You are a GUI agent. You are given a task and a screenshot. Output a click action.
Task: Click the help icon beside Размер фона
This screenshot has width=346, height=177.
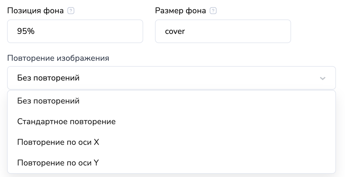pyautogui.click(x=213, y=11)
